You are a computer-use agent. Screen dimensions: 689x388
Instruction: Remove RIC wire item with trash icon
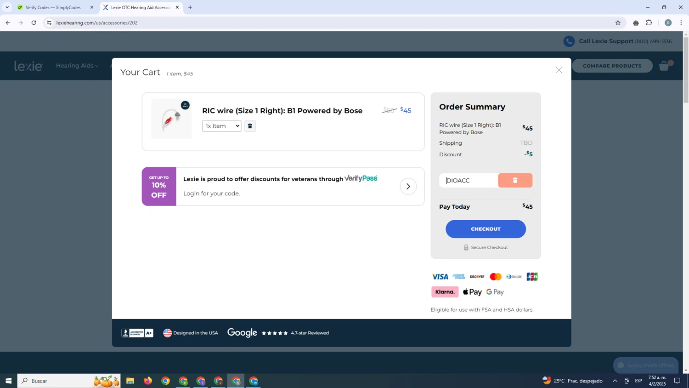pyautogui.click(x=250, y=126)
